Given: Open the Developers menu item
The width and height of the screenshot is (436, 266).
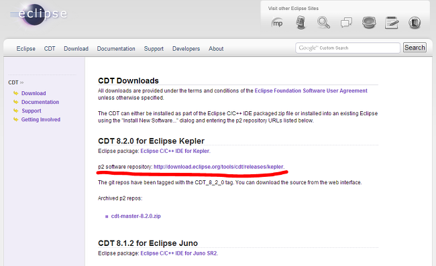Looking at the screenshot, I should pos(186,49).
